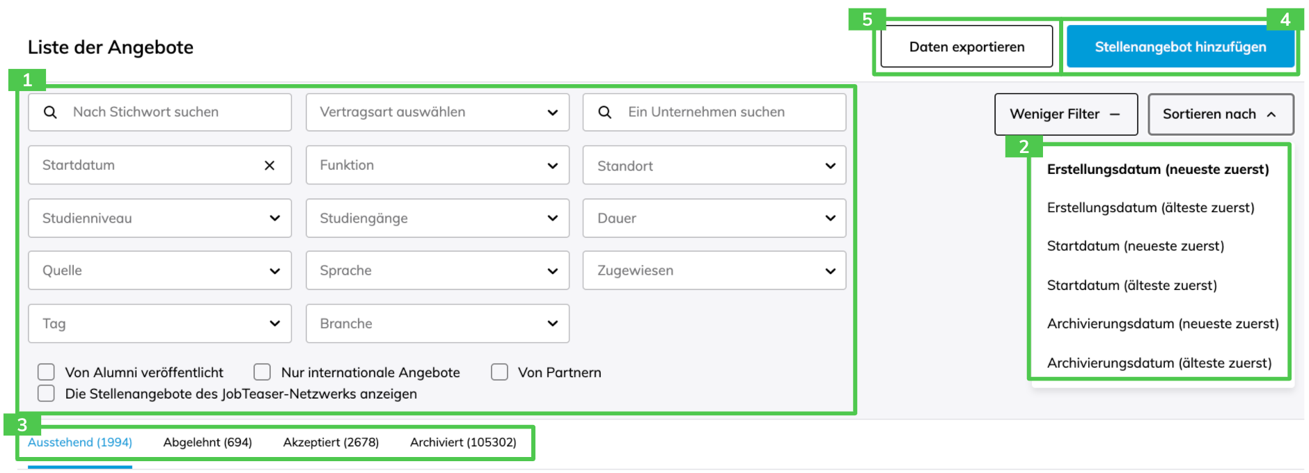Screen dimensions: 1309x473
Task: Click the Zugewiesen dropdown chevron icon
Action: [830, 271]
